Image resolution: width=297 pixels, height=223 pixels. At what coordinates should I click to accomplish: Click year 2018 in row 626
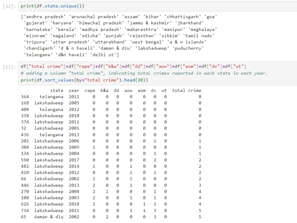74,204
